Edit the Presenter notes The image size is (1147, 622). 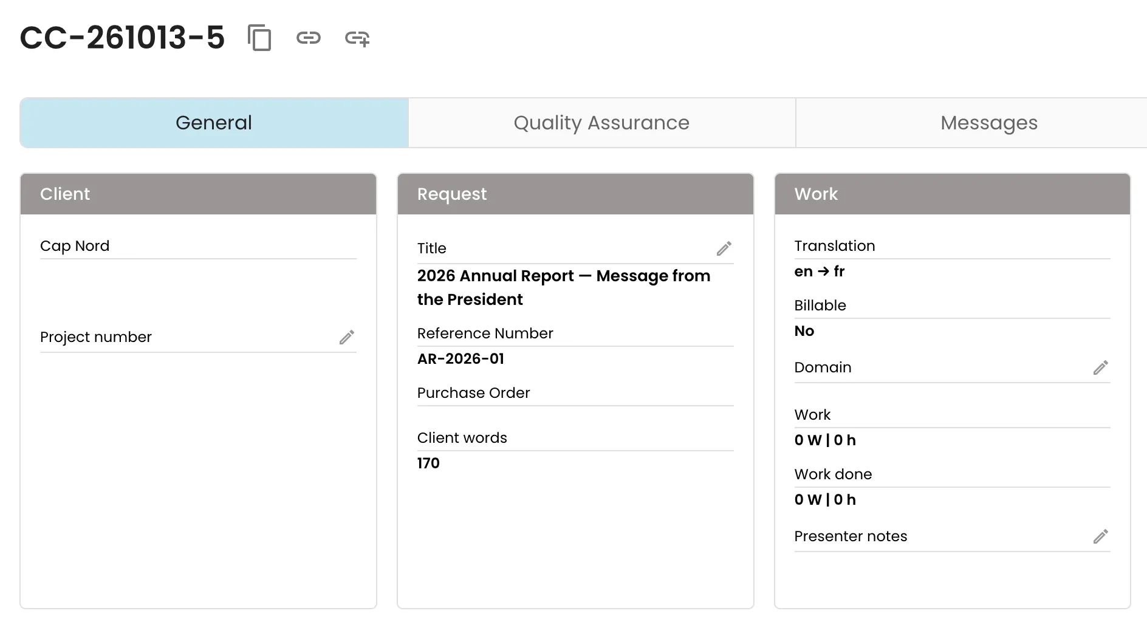tap(1101, 536)
